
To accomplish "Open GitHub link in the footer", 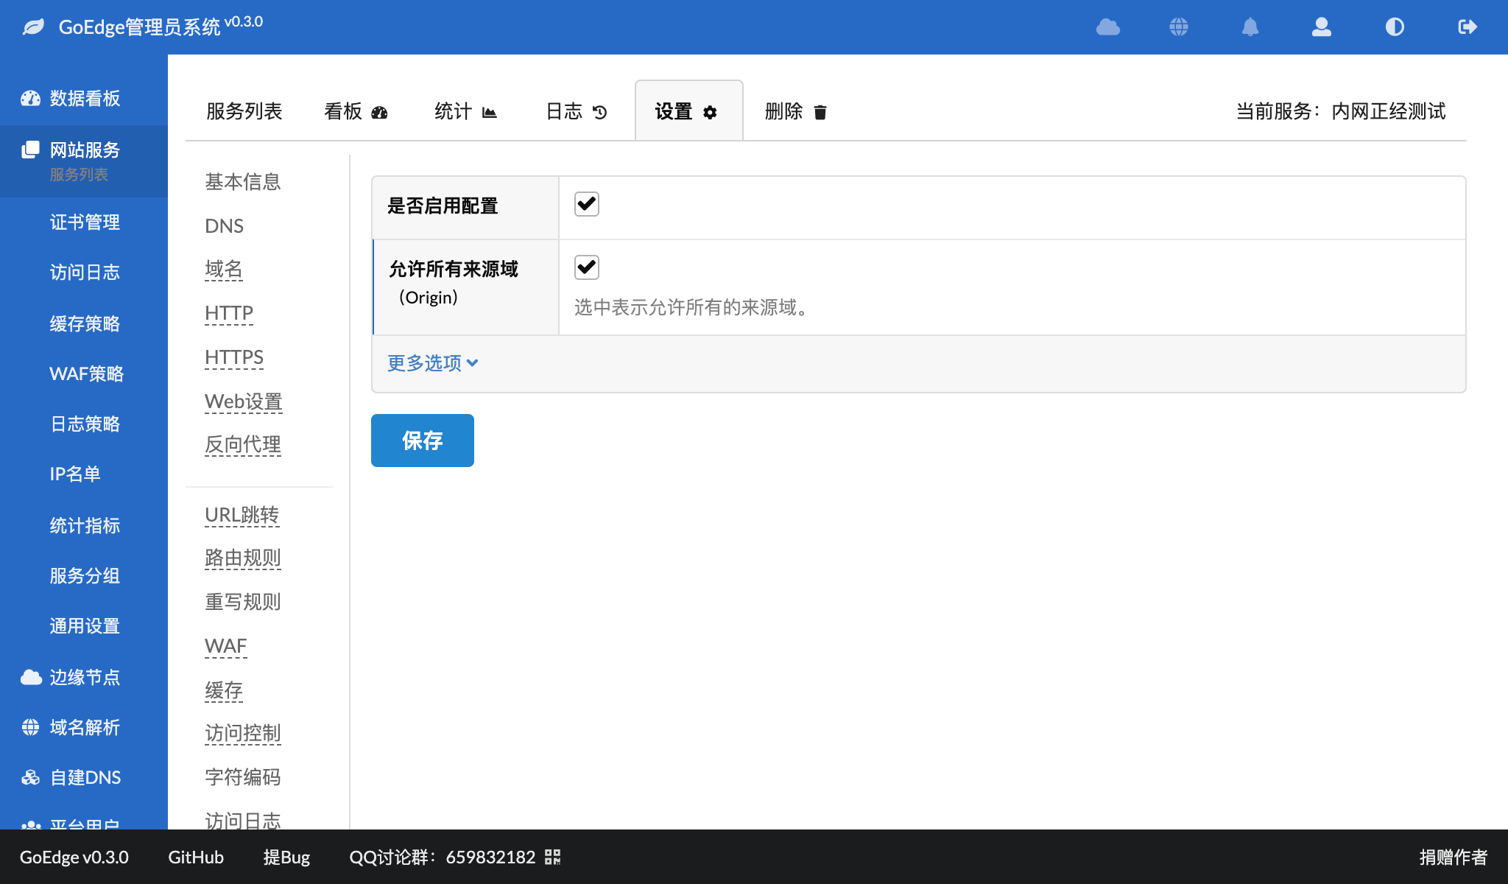I will [x=195, y=857].
